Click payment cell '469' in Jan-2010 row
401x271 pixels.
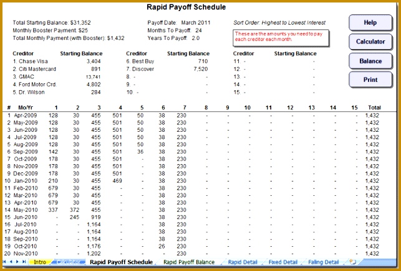coord(117,181)
